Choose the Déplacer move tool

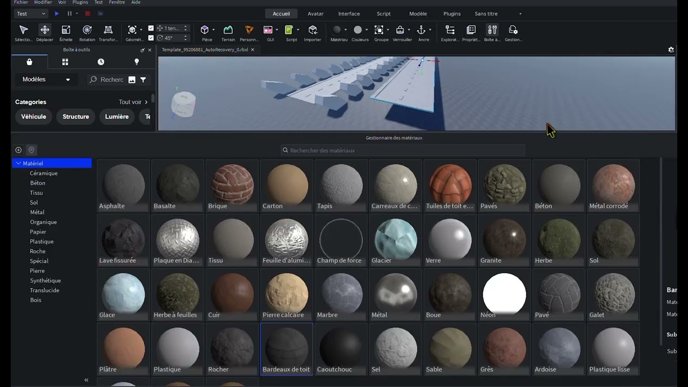[x=45, y=32]
